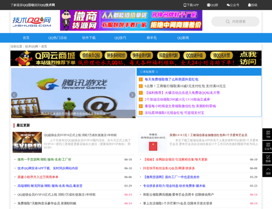Viewport: 272px width, 209px height.
Task: Open 软件下载 navigation item
Action: 89,38
